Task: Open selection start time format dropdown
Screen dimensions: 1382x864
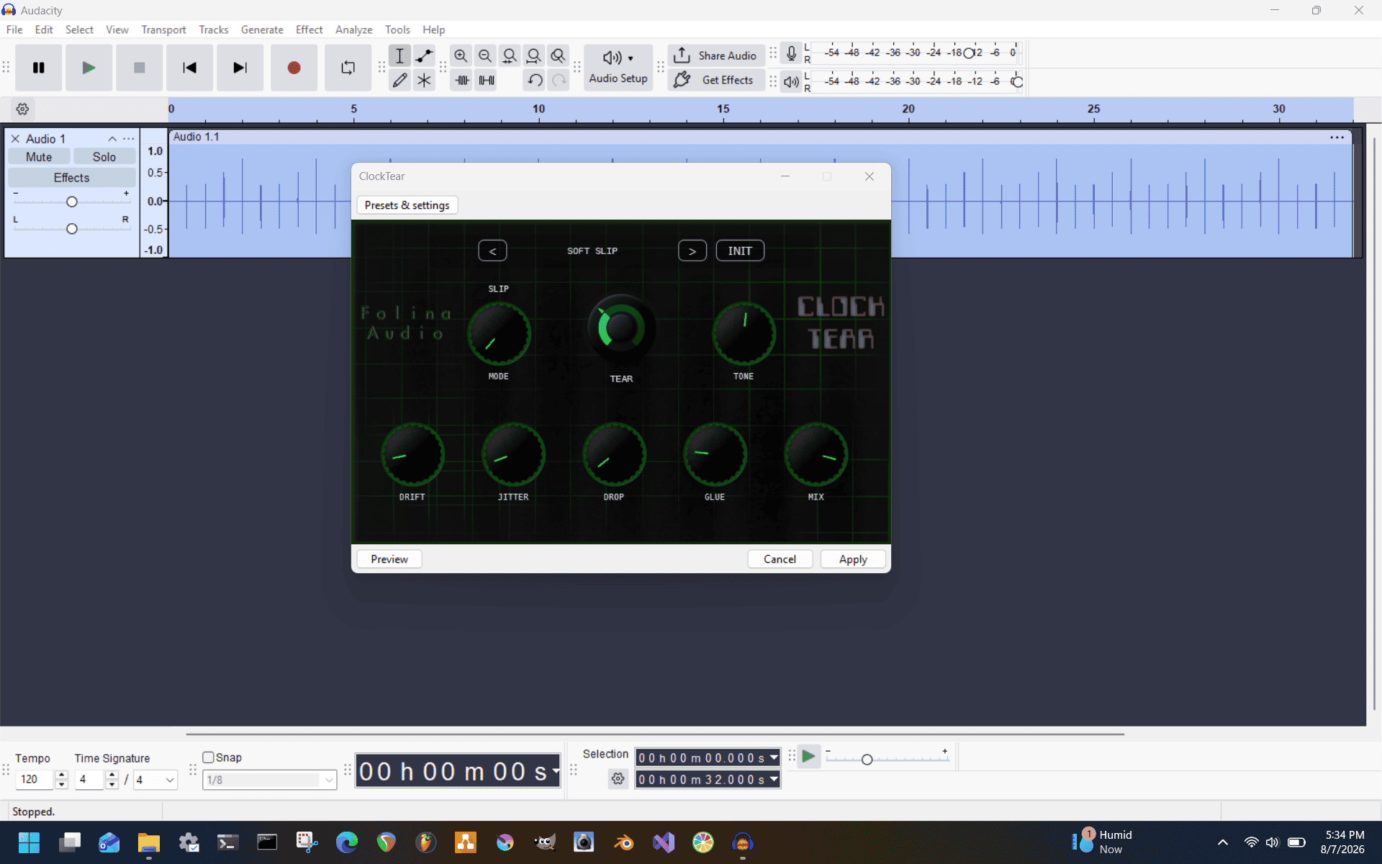Action: click(774, 757)
